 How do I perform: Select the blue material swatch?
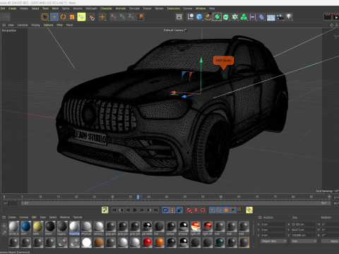tap(25, 226)
